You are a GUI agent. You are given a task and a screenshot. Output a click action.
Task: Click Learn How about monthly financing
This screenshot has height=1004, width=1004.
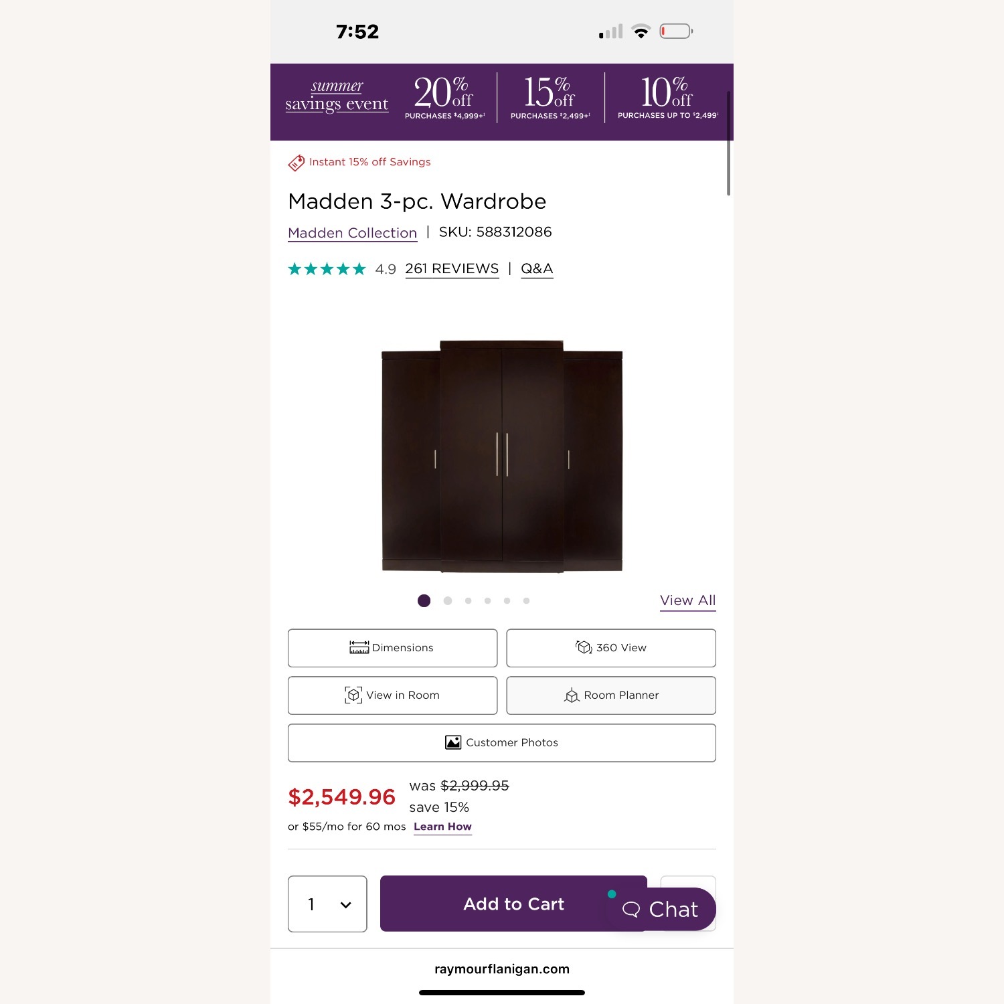[442, 827]
